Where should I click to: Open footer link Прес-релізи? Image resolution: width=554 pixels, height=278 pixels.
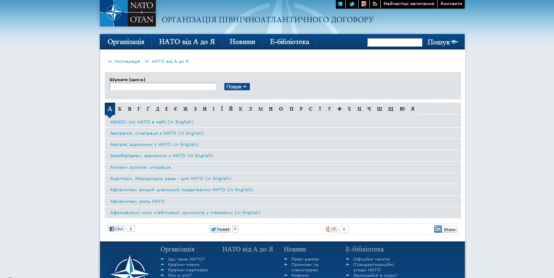tap(305, 259)
